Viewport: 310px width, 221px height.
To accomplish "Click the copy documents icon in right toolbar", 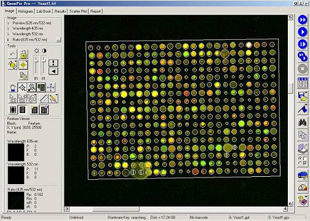I will (303, 135).
